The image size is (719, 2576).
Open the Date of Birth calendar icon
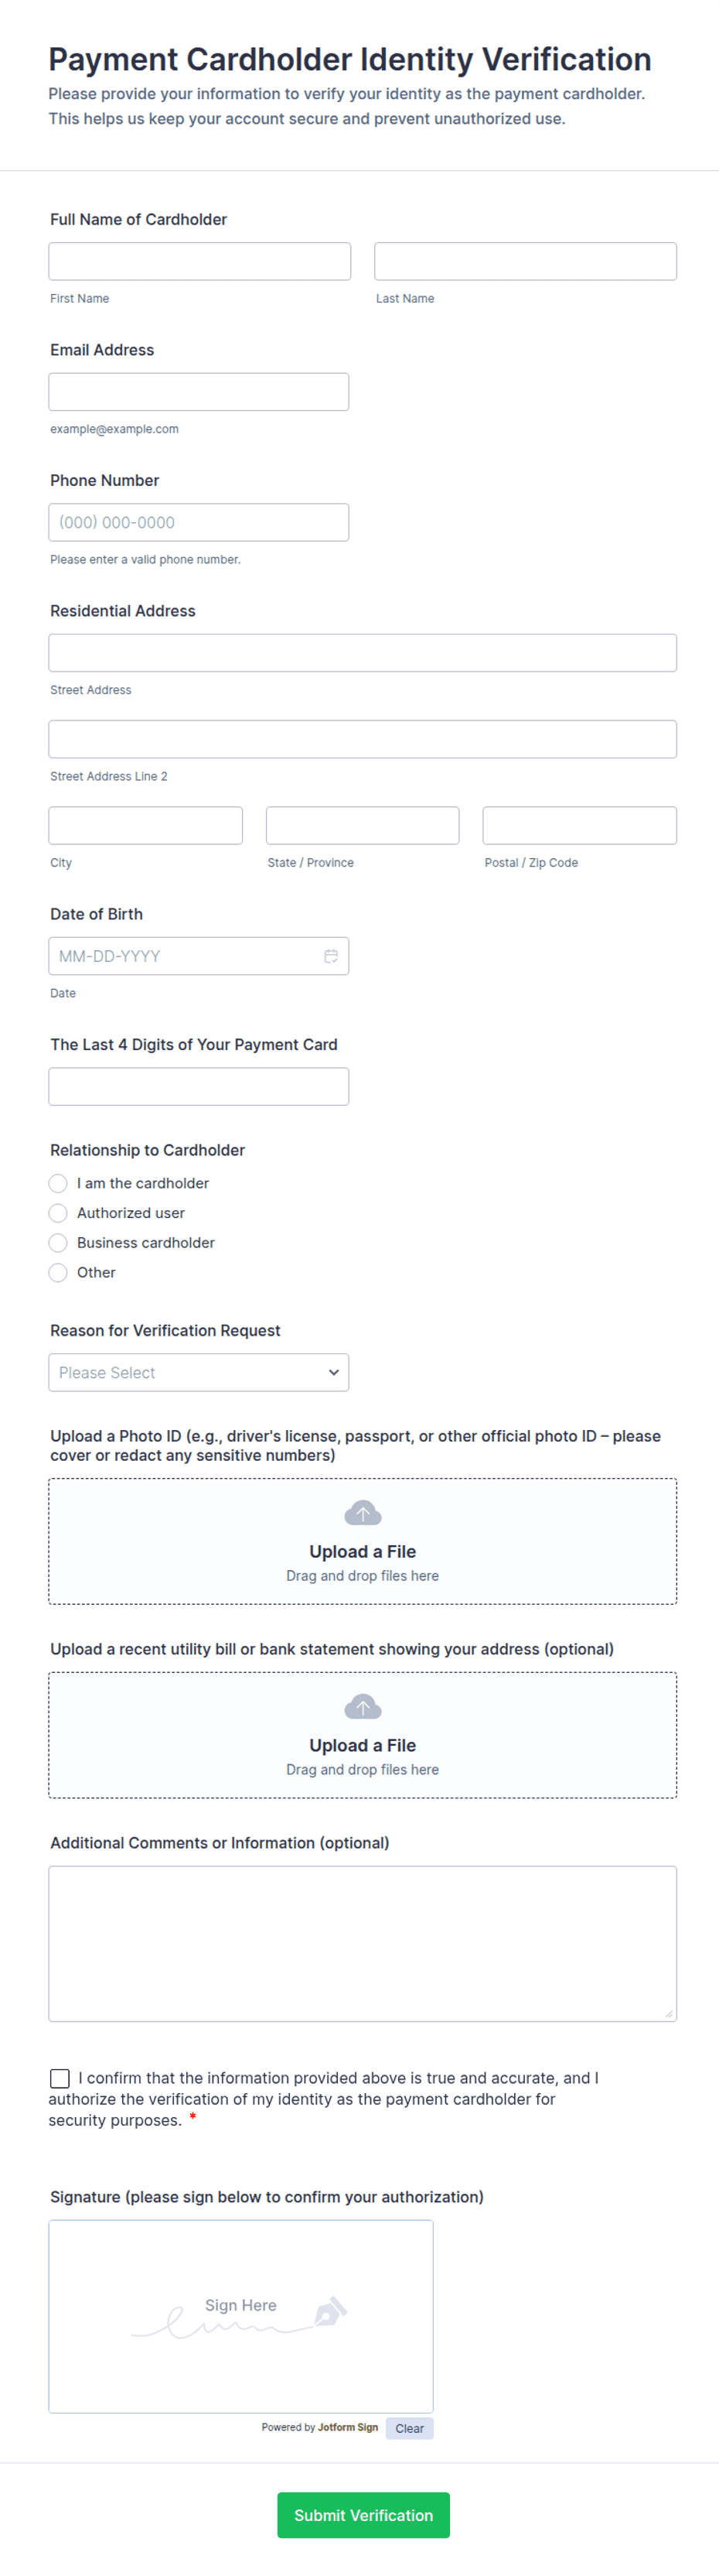(331, 956)
